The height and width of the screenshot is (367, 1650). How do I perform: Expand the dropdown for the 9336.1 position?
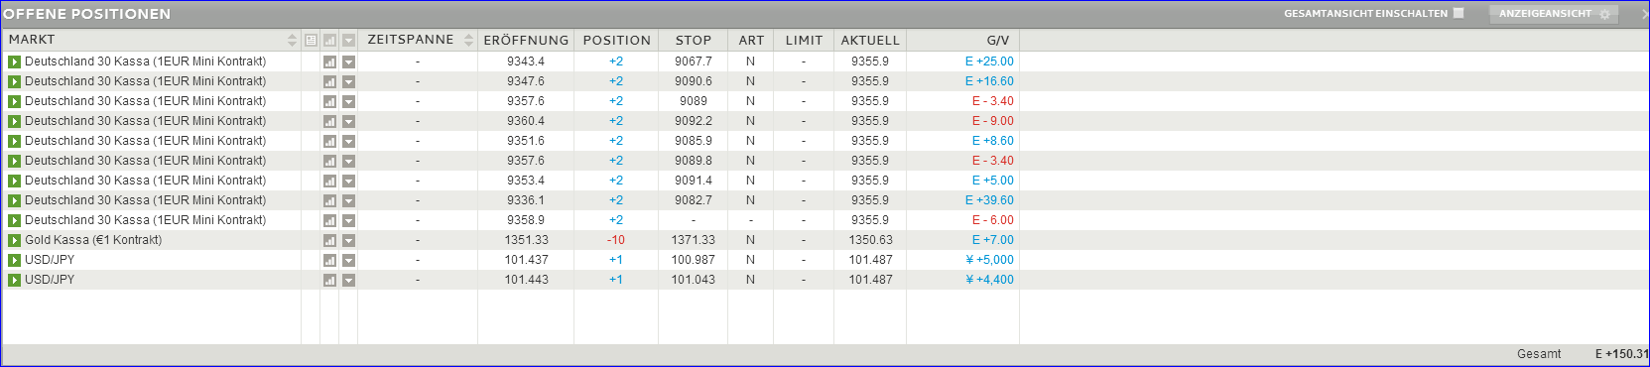coord(348,200)
